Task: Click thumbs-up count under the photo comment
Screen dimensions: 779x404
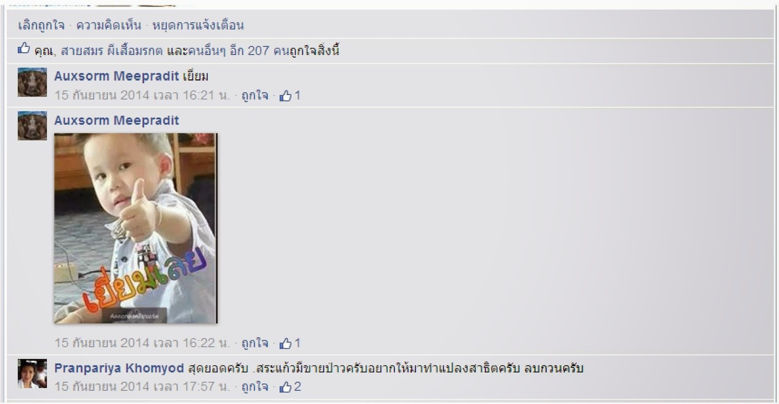Action: tap(290, 344)
